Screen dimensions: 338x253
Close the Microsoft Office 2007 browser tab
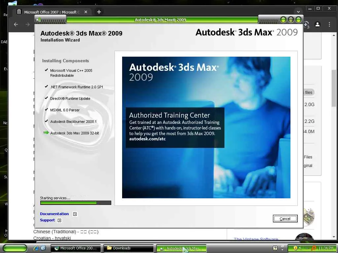86,12
